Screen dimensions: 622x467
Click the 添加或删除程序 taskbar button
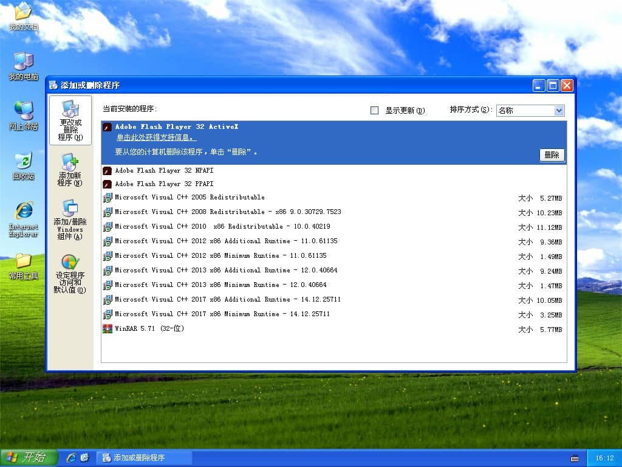tap(144, 458)
